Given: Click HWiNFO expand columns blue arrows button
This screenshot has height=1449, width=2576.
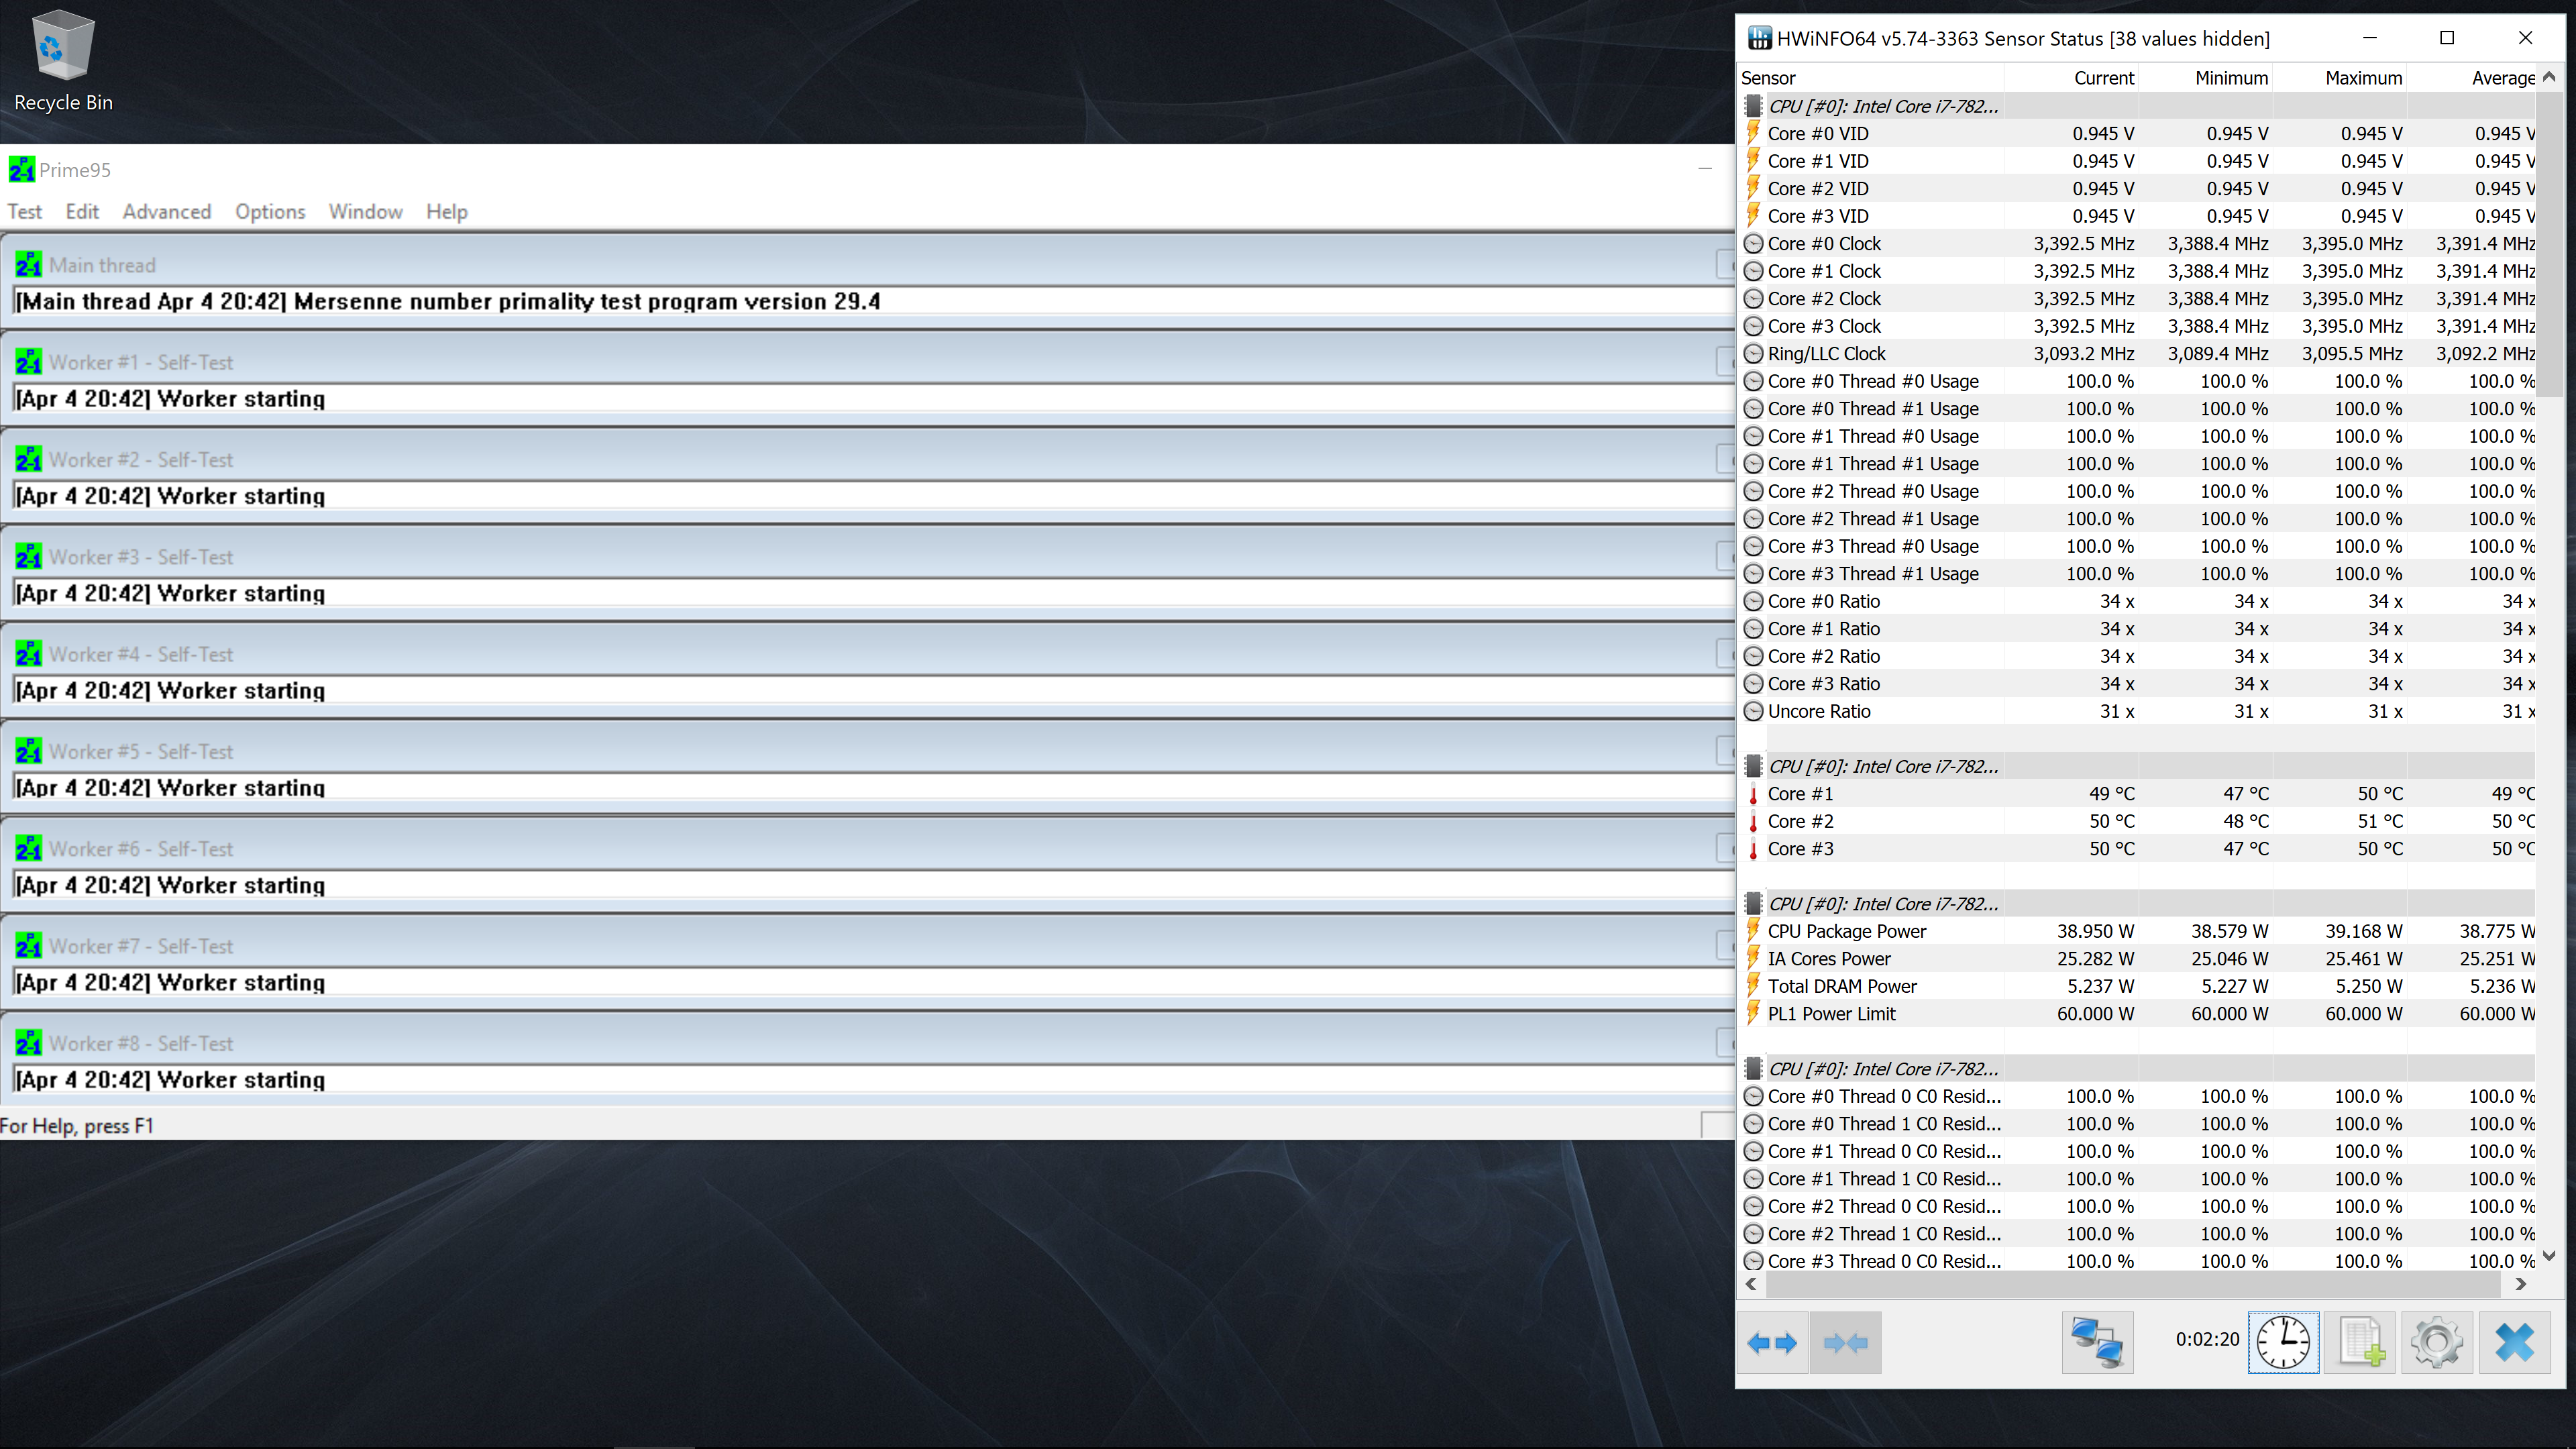Looking at the screenshot, I should pyautogui.click(x=1772, y=1342).
